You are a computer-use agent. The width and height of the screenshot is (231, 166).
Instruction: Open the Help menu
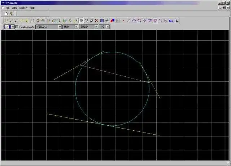pos(32,8)
